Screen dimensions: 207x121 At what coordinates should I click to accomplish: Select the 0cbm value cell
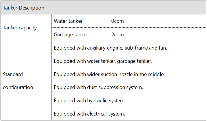[x=158, y=21]
